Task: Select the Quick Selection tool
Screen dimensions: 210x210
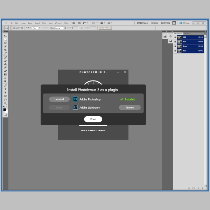Action: click(x=5, y=47)
